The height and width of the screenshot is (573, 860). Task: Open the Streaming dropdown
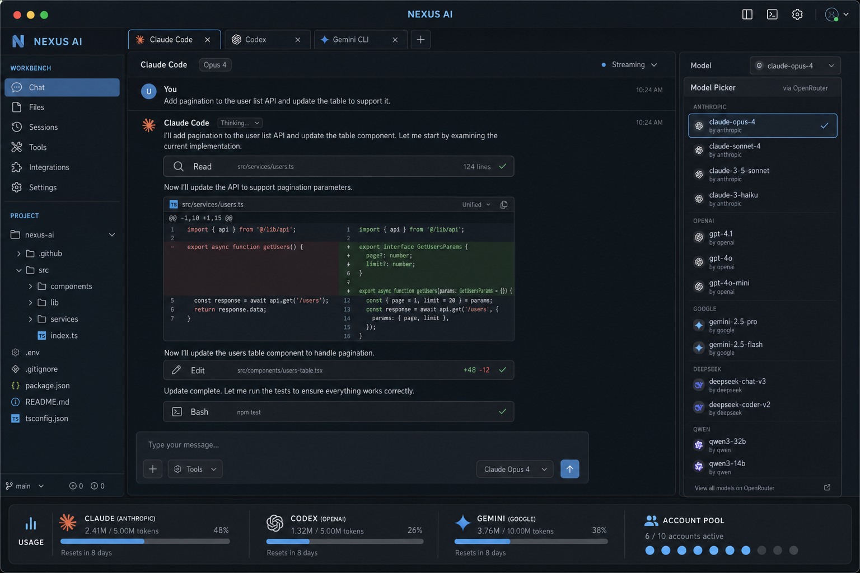pos(629,65)
